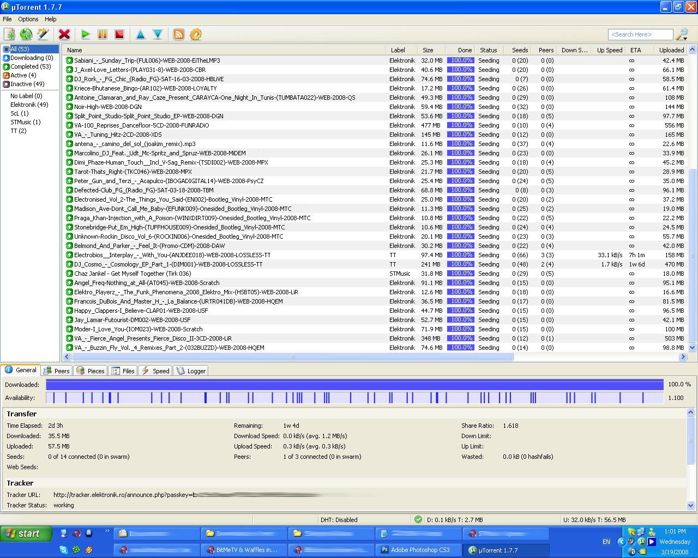Expand hidden tray icons arrow
The image size is (698, 558).
coord(621,542)
